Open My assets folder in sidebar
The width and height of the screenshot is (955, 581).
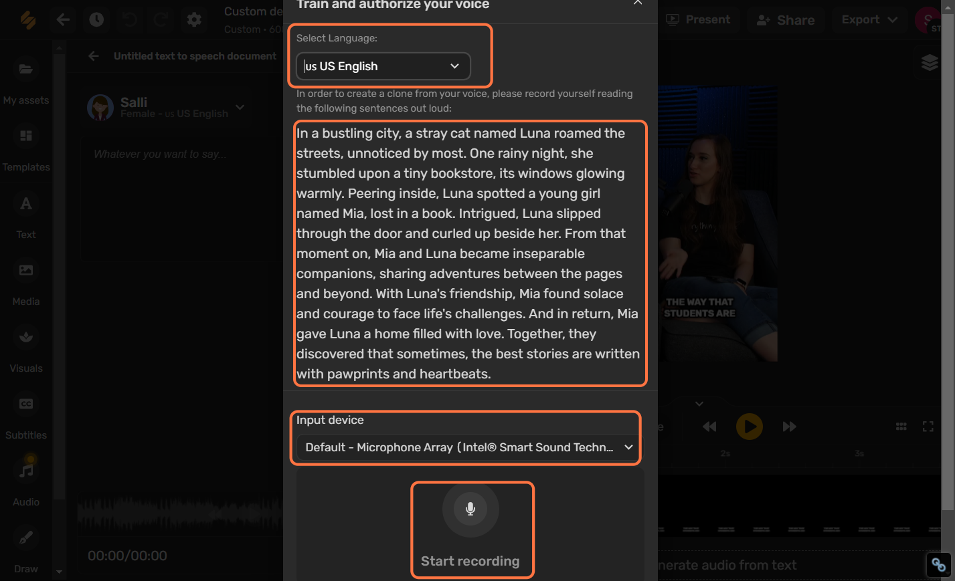(x=26, y=81)
